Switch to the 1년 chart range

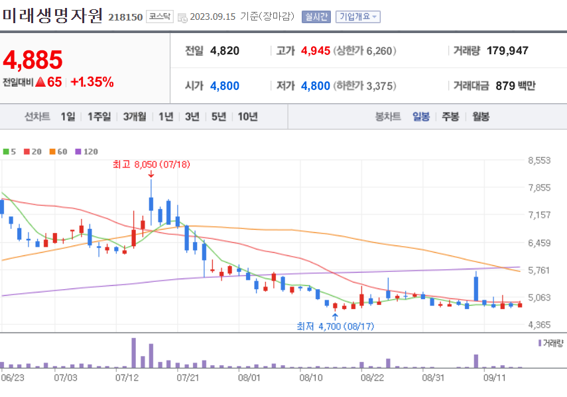coord(166,116)
